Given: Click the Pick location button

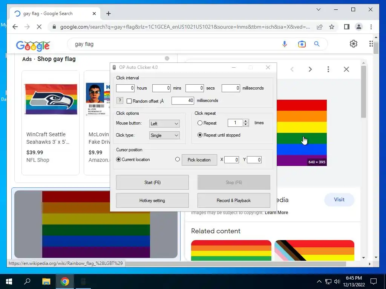Looking at the screenshot, I should tap(199, 160).
